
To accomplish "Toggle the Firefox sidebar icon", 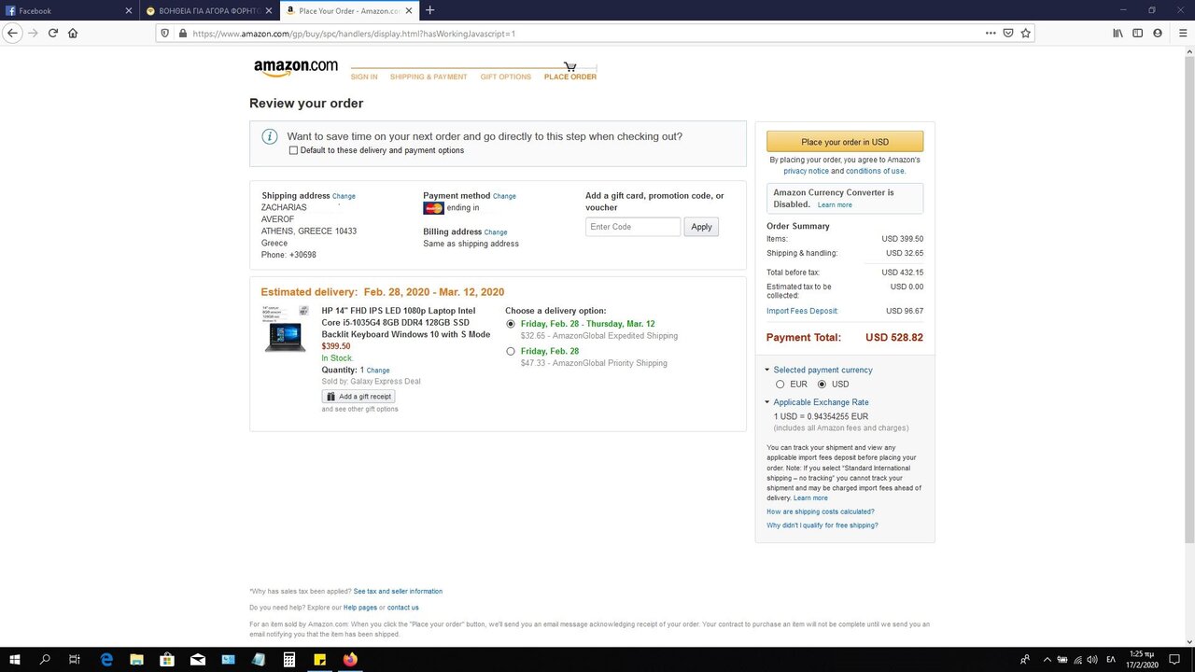I will tap(1137, 33).
